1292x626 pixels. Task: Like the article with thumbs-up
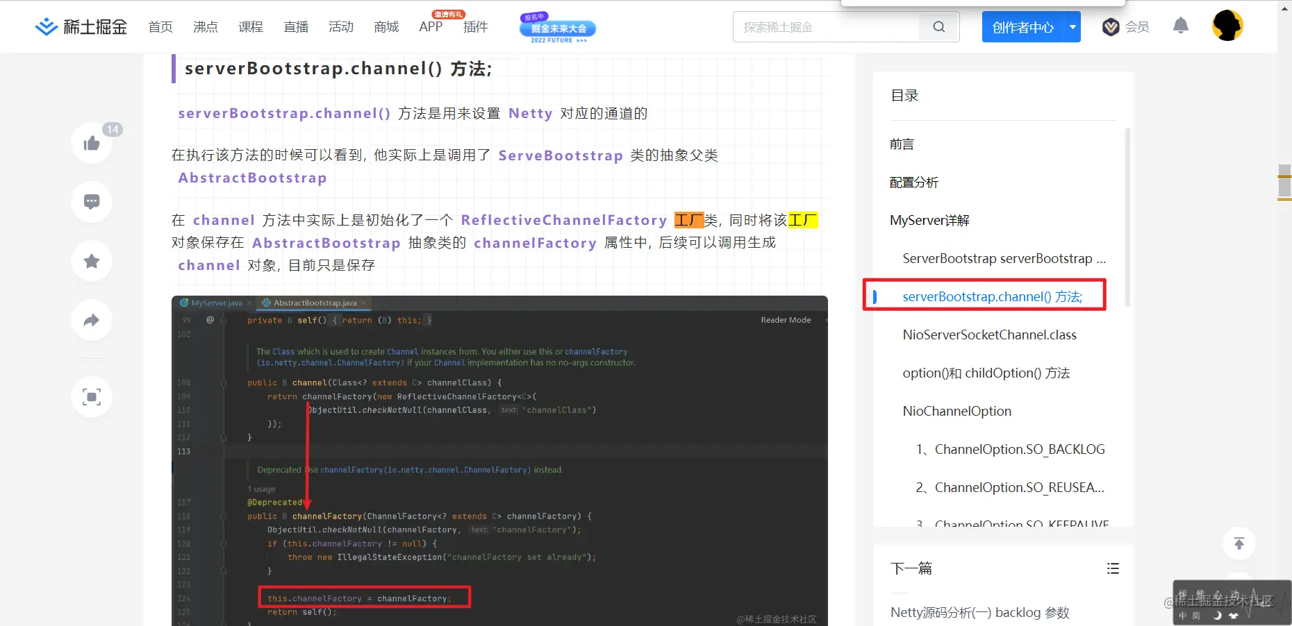92,143
